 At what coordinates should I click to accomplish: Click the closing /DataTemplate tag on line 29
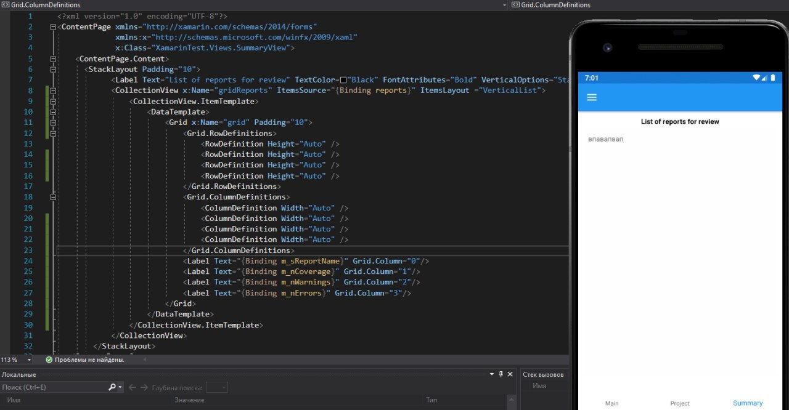pyautogui.click(x=181, y=314)
